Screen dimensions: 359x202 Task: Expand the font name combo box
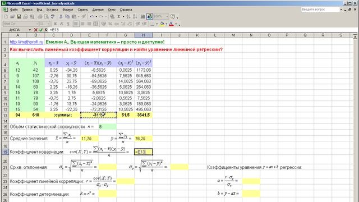tap(37, 24)
